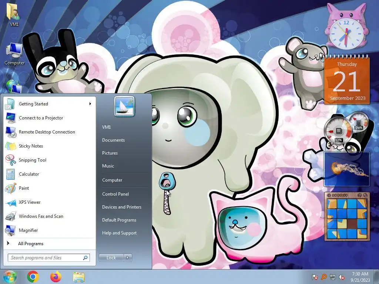Click the memory meter dial showing 28%
This screenshot has width=379, height=284.
point(359,122)
